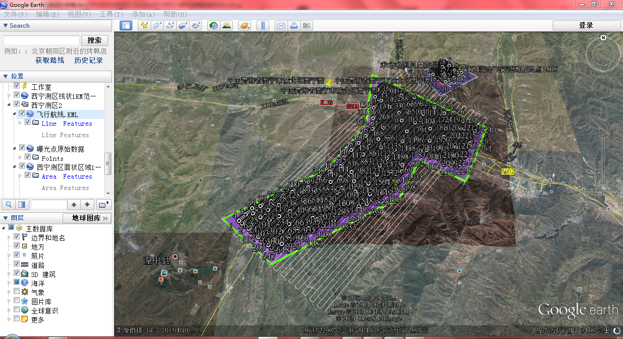The image size is (623, 339).
Task: Add a polygon from the toolbar
Action: point(157,26)
